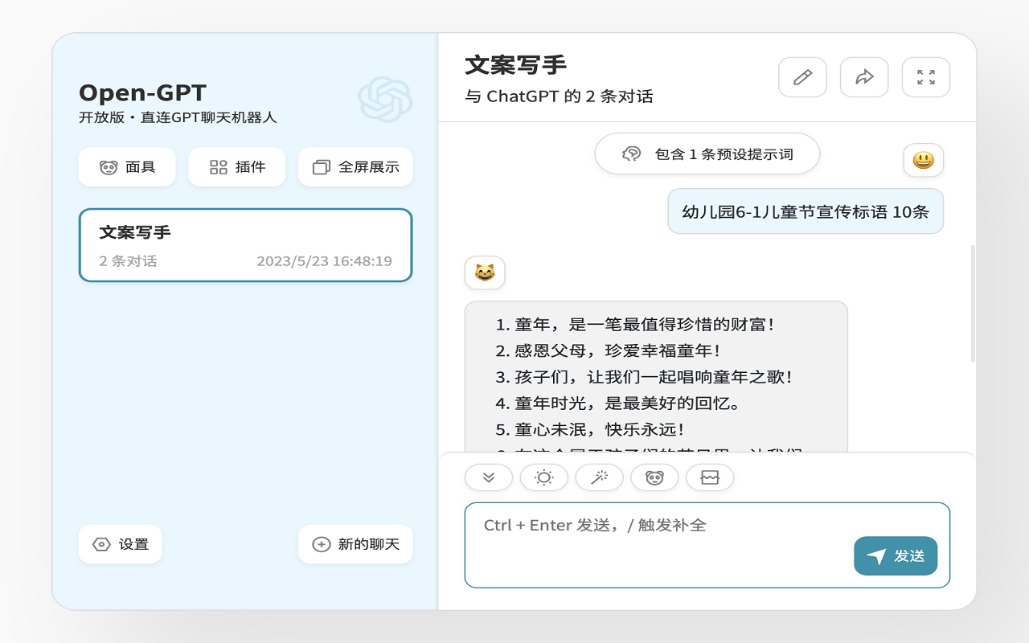Toggle fullscreen with the expand-corners icon
Viewport: 1029px width, 643px height.
tap(926, 77)
